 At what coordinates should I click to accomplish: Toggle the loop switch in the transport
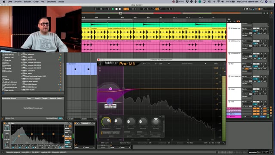[x=157, y=9]
